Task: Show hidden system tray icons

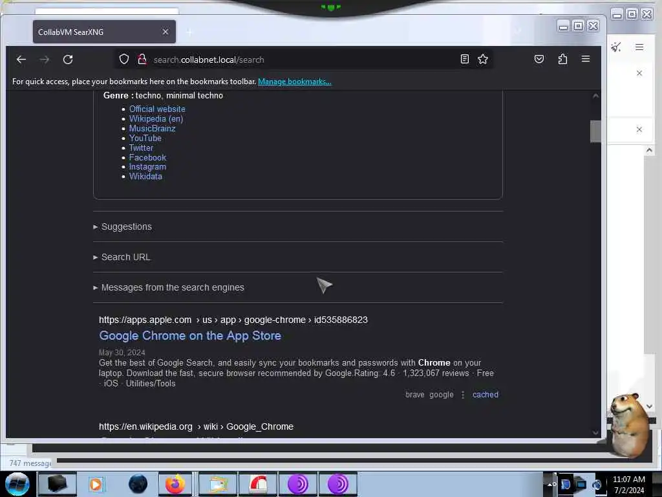Action: (x=551, y=484)
